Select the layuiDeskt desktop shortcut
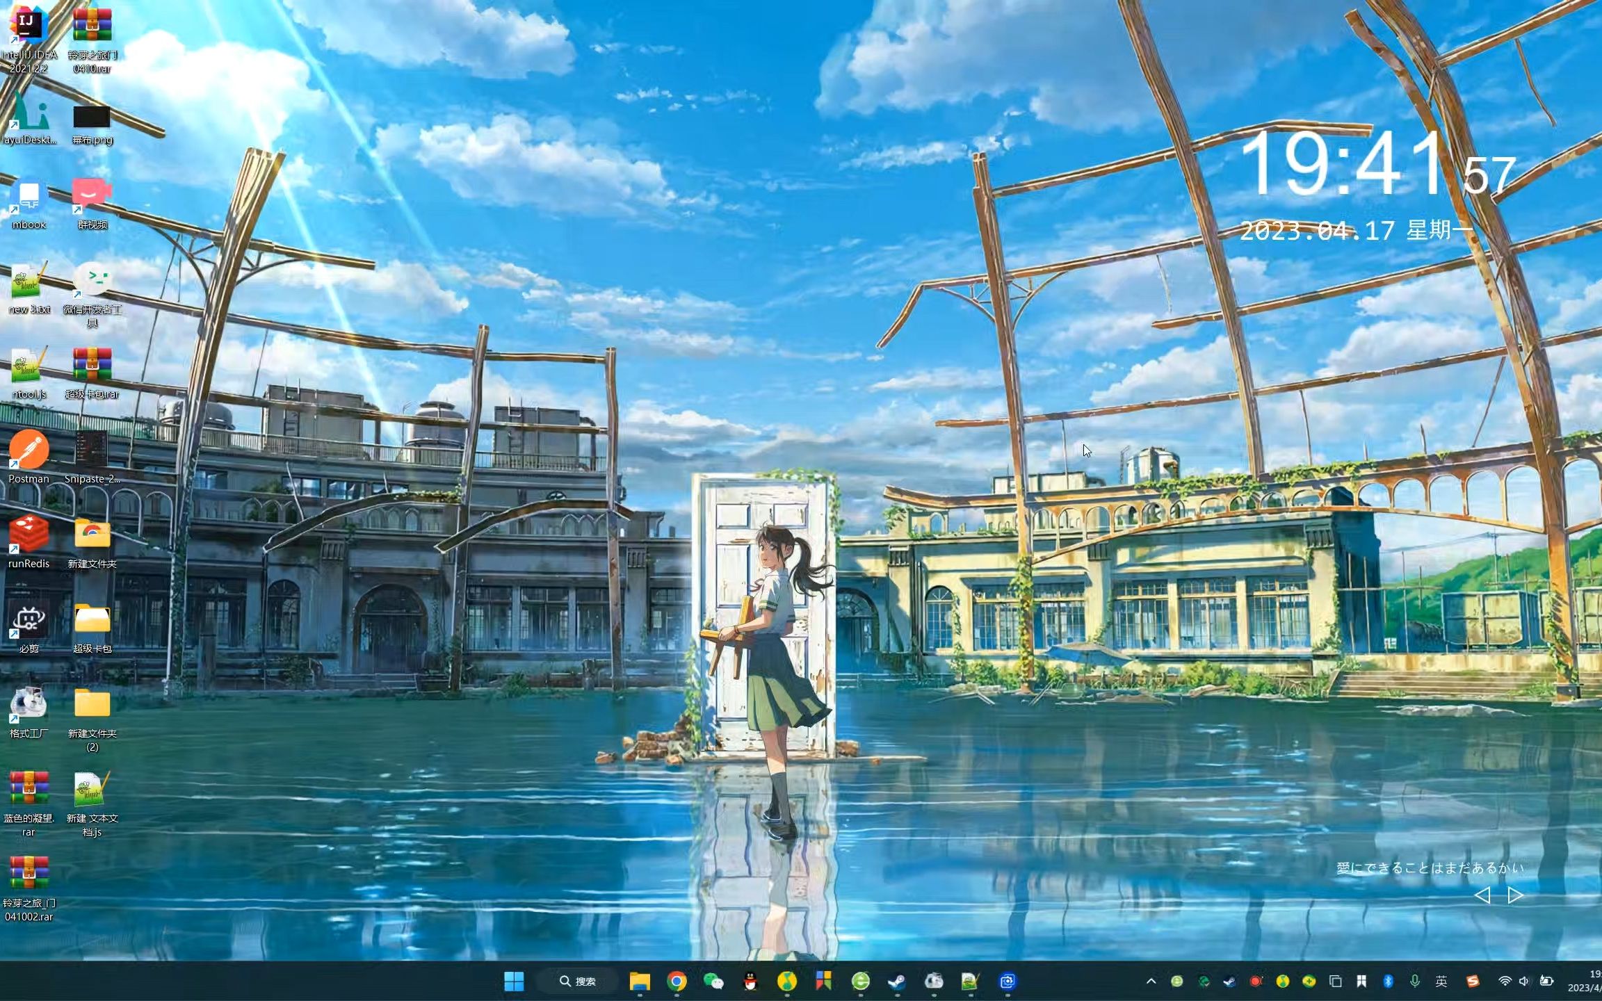 (x=29, y=118)
